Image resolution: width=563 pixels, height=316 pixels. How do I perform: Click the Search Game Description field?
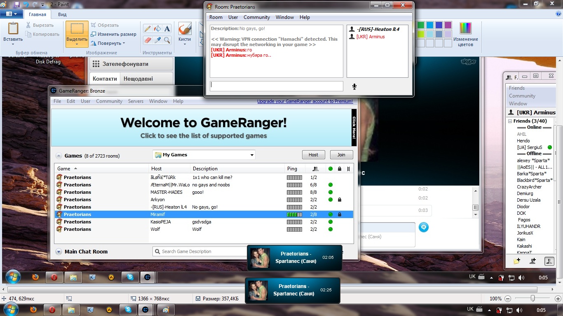tap(199, 251)
